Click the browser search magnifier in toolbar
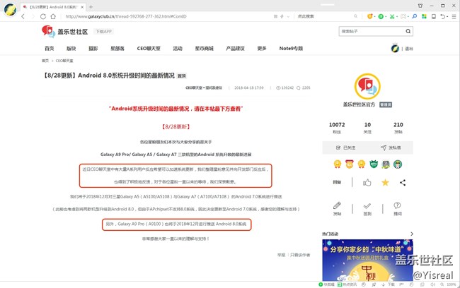 [355, 16]
